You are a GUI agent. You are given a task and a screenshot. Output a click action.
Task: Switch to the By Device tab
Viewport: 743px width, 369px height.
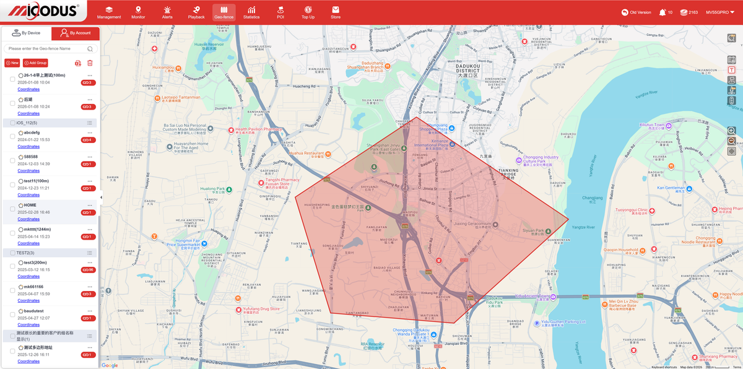(26, 33)
